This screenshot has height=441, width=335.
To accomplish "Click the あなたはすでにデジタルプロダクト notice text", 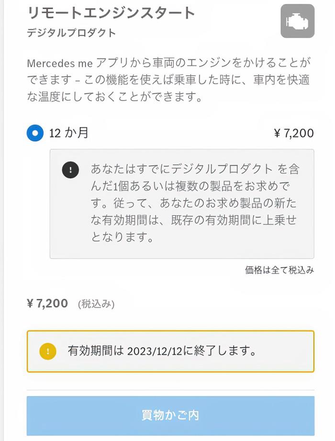I will pyautogui.click(x=195, y=203).
